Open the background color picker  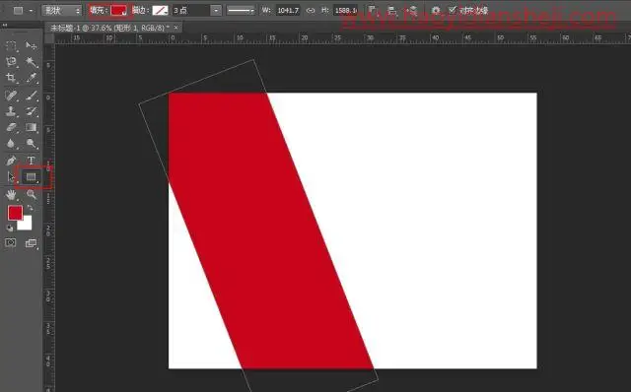(x=27, y=225)
